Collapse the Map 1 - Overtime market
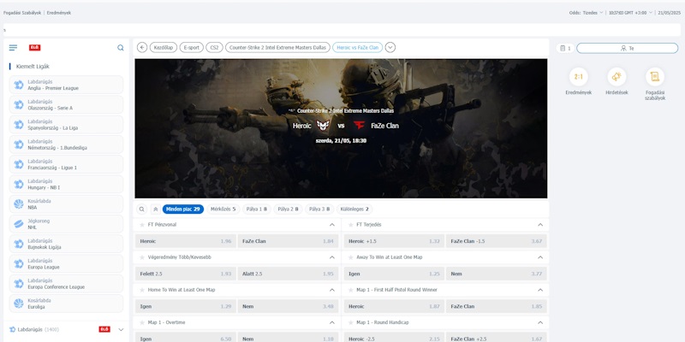The height and width of the screenshot is (342, 685). point(332,322)
